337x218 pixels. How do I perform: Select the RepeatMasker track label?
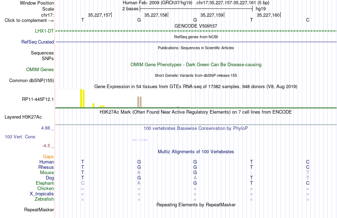coord(39,210)
